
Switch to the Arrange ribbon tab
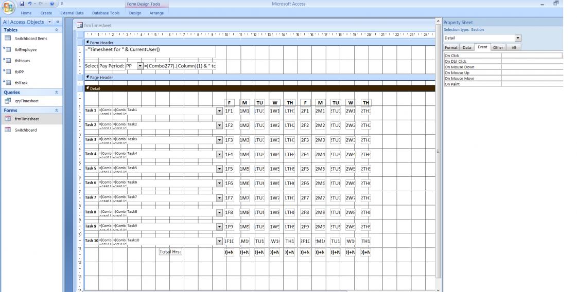tap(156, 13)
